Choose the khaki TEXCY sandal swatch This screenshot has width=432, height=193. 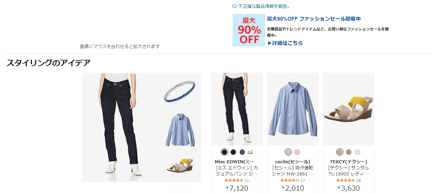tap(349, 152)
